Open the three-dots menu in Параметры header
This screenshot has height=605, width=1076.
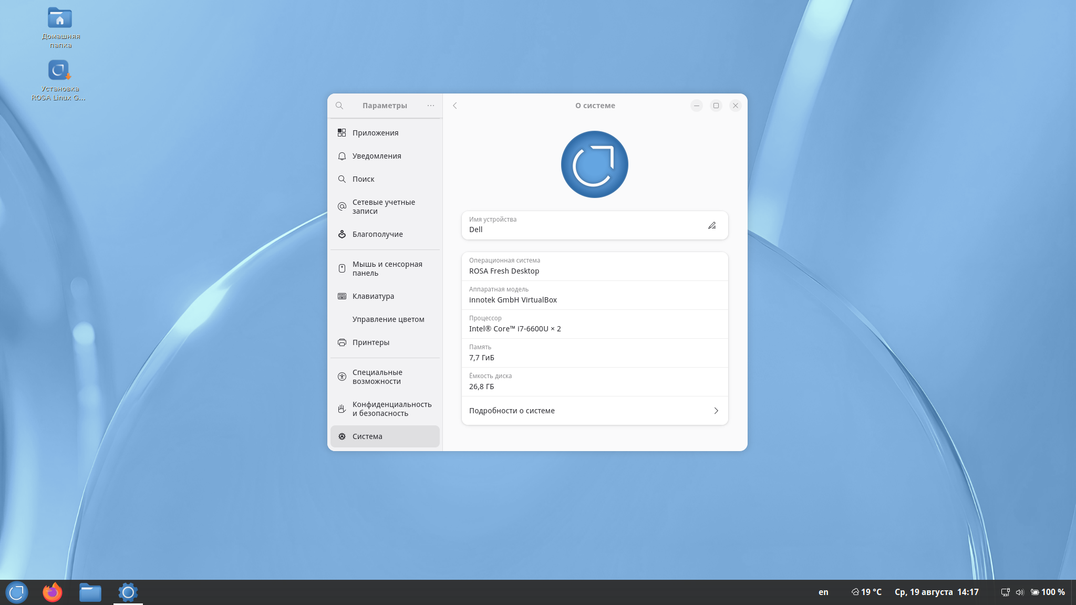(x=431, y=106)
